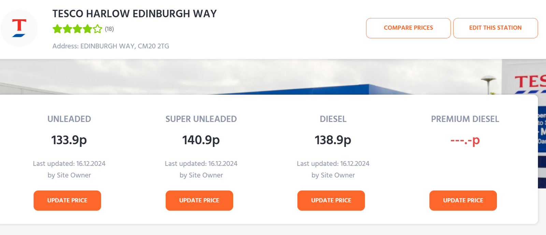Click the 133.9p Unleaded price
Screen dimensions: 546x235
[69, 140]
